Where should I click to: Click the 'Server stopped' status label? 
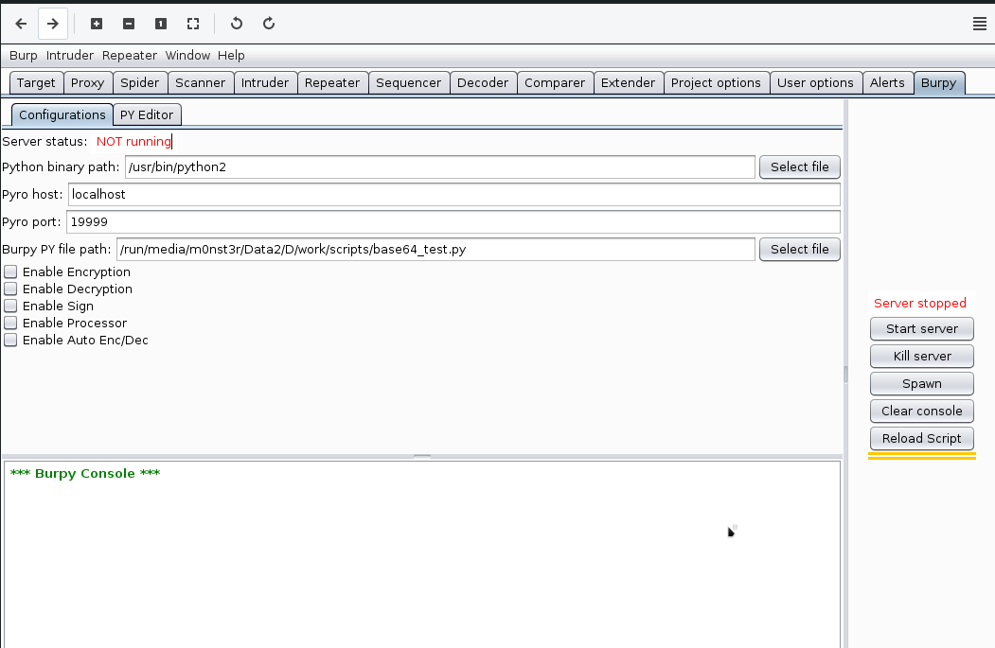point(919,304)
